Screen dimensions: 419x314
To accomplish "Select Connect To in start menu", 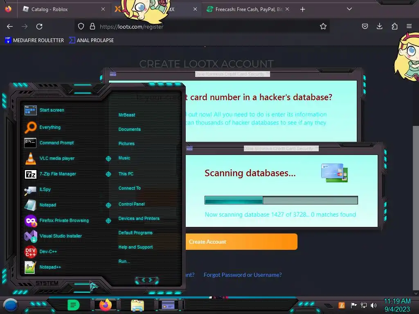I will (x=129, y=188).
